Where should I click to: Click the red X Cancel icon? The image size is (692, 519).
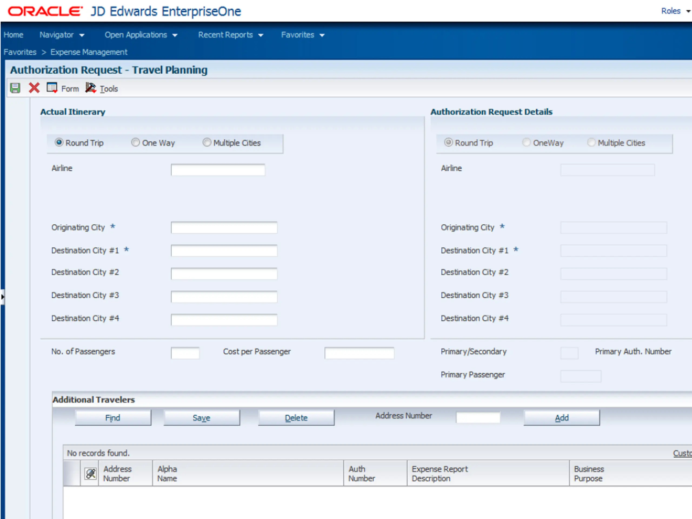pyautogui.click(x=34, y=88)
